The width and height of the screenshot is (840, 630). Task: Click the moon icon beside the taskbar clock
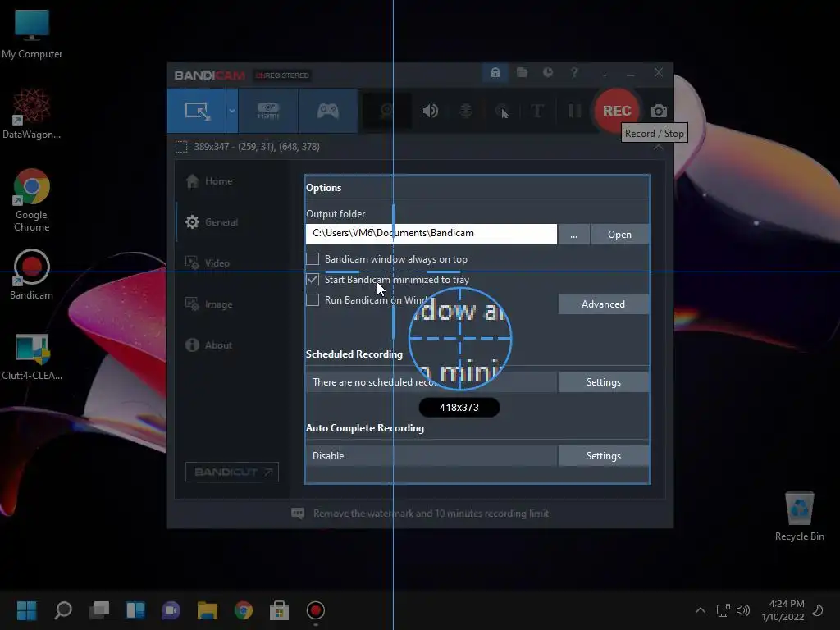point(818,610)
